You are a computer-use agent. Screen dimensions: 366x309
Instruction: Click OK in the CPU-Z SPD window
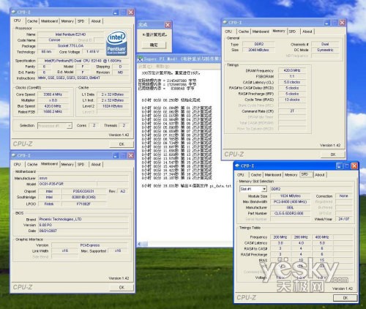point(345,298)
